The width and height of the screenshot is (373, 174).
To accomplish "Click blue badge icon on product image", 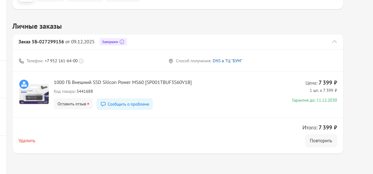I will tap(24, 84).
